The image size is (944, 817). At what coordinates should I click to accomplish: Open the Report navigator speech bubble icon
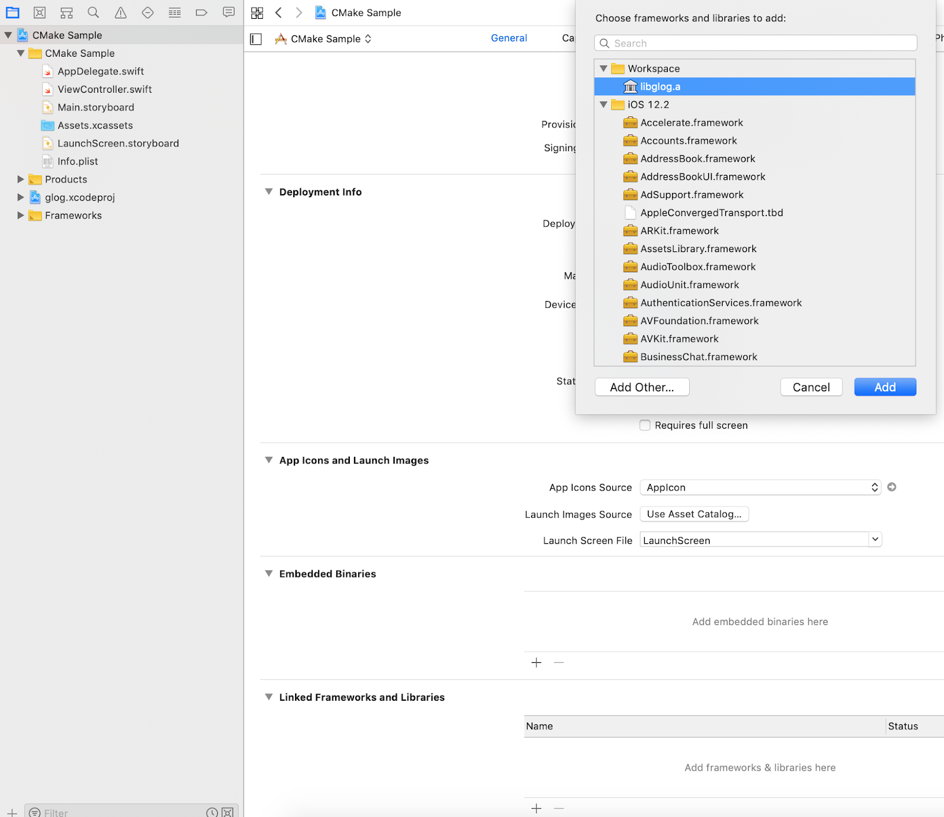point(229,12)
